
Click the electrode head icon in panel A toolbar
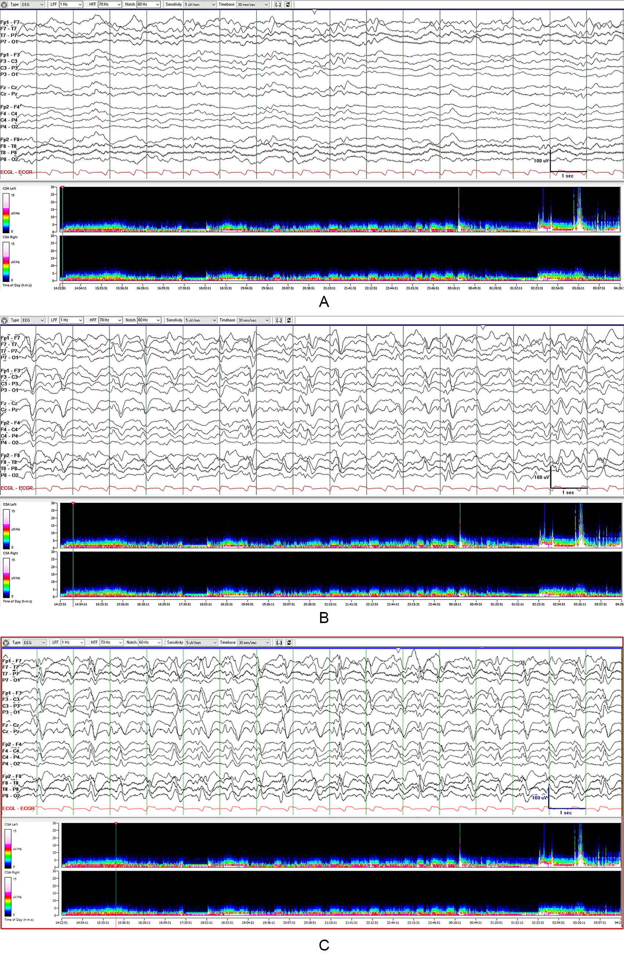point(4,4)
